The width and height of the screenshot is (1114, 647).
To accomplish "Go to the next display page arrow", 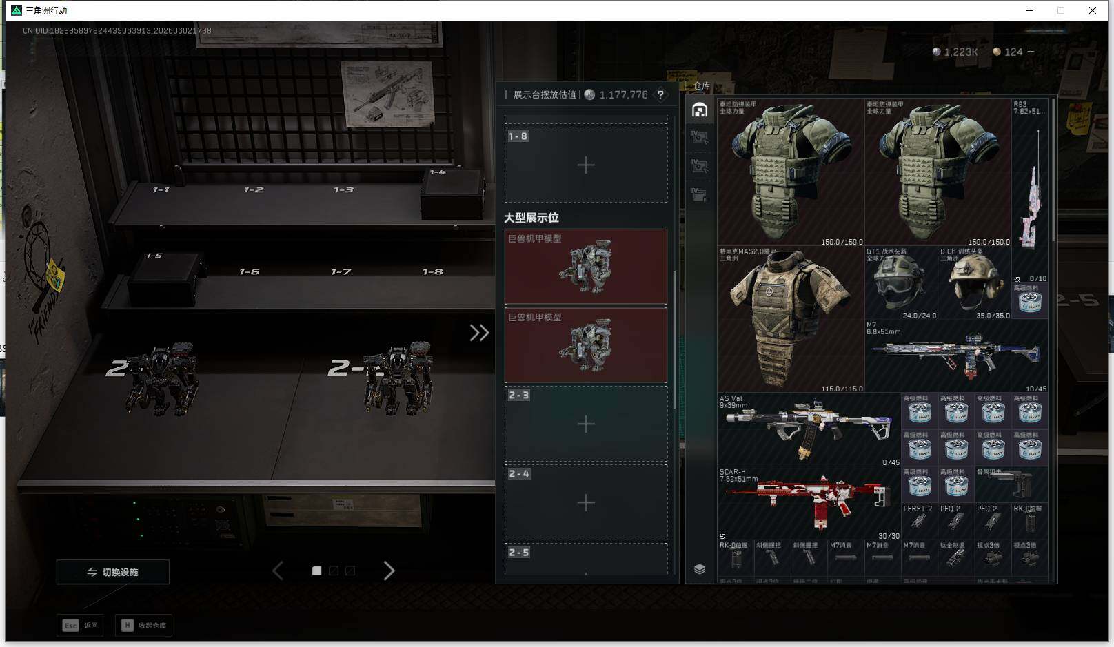I will point(389,571).
